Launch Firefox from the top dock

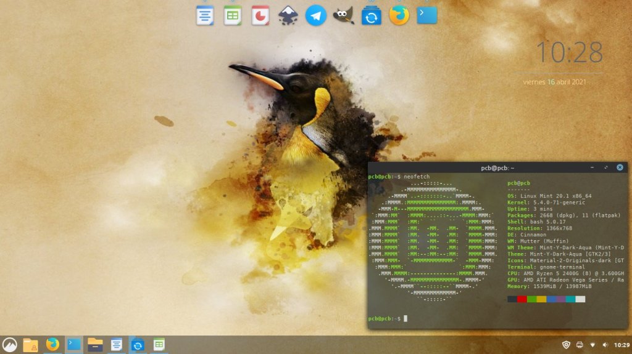[x=399, y=15]
